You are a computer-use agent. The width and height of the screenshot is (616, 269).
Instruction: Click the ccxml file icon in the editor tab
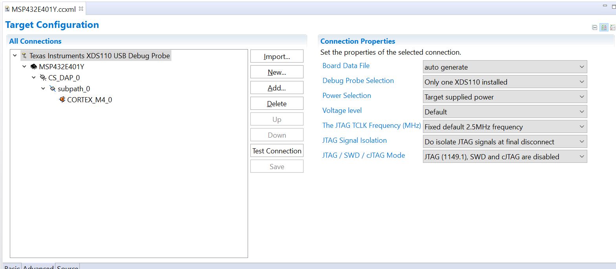[x=7, y=8]
